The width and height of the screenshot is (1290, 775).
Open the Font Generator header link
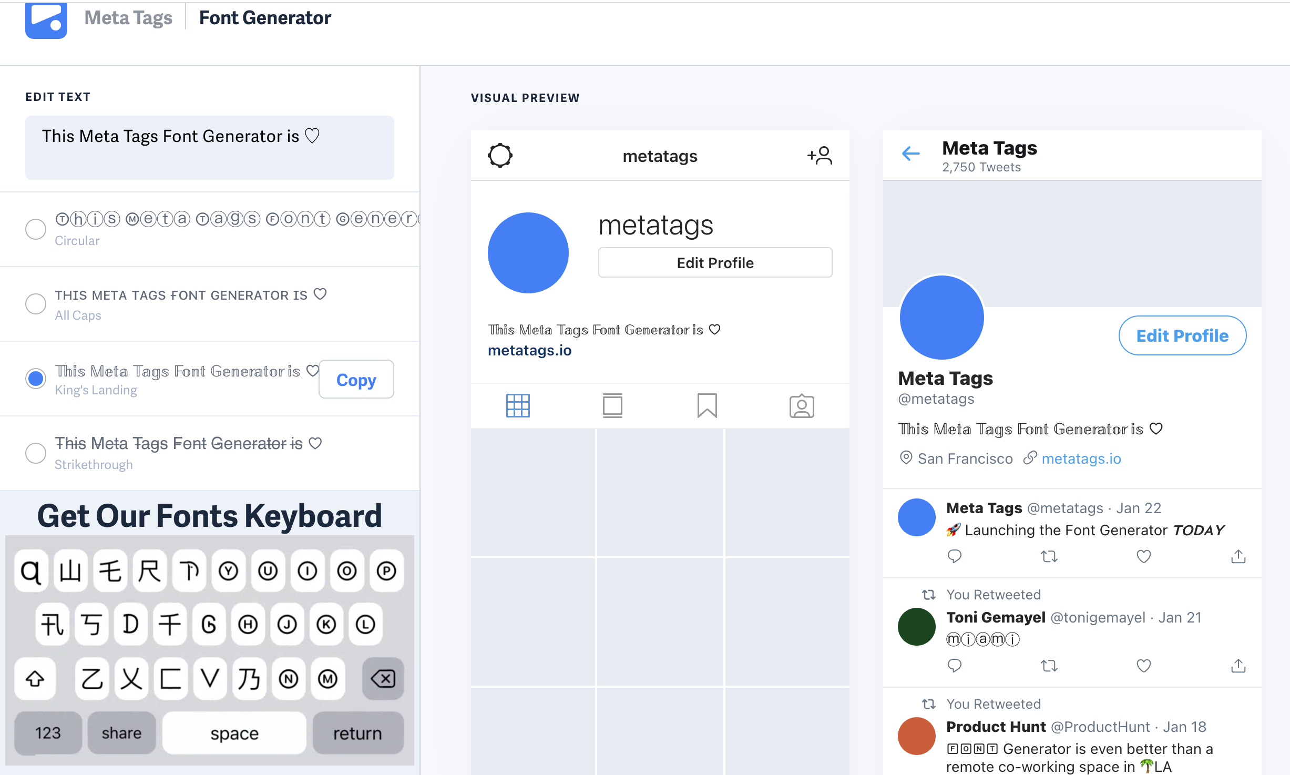[x=265, y=18]
